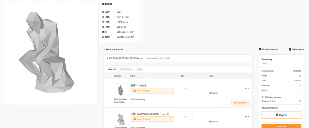This screenshot has height=128, width=309.
Task: Click the Y-axis width 99.95mm
Action: click(122, 22)
